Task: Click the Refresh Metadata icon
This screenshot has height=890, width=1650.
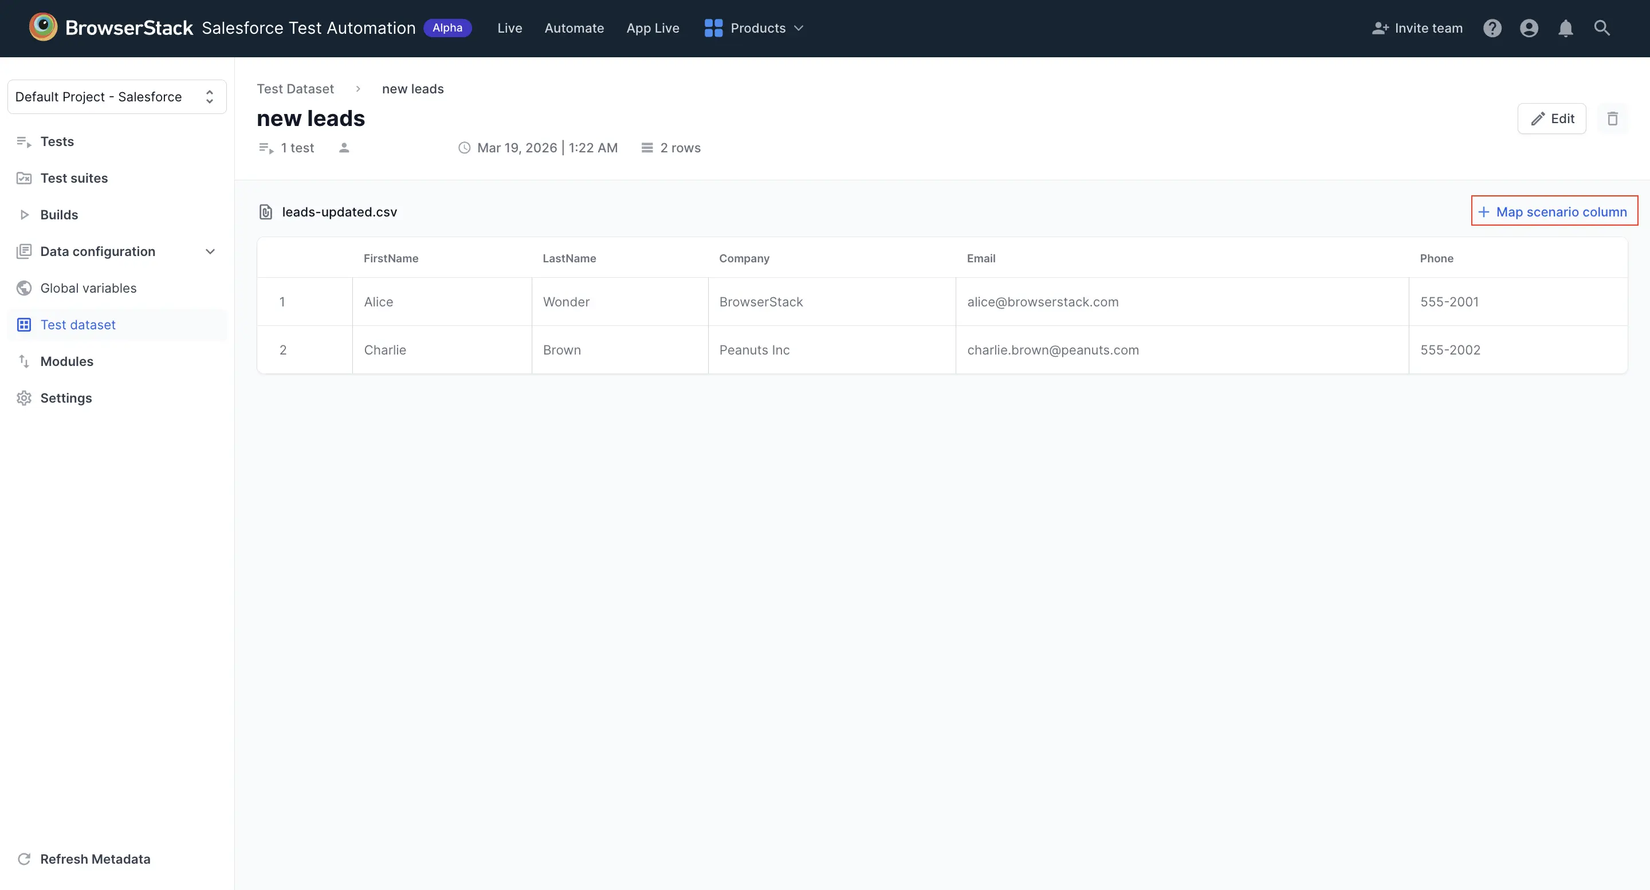Action: click(24, 859)
